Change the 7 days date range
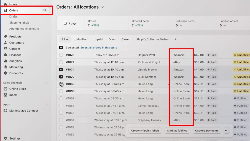Viewport: 250px width, 141px height. pos(70,23)
